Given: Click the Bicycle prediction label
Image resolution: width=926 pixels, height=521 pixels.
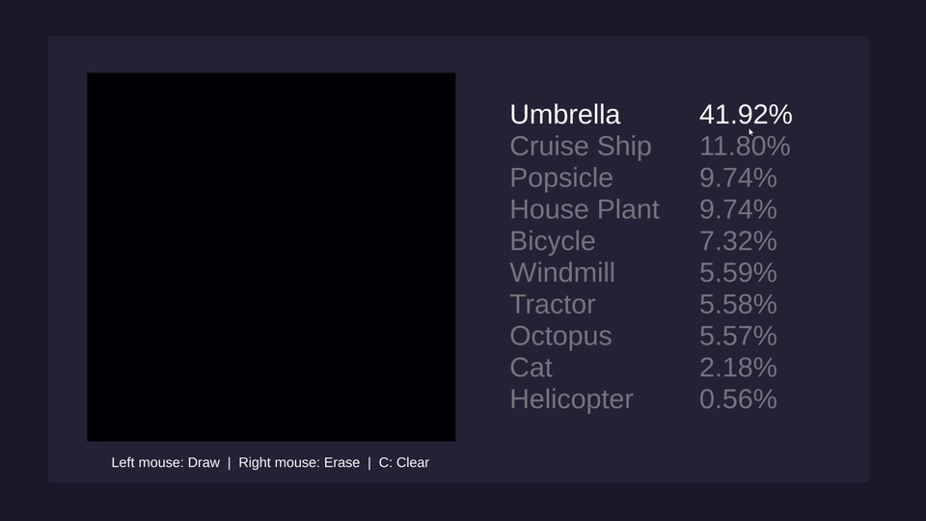Looking at the screenshot, I should point(552,241).
